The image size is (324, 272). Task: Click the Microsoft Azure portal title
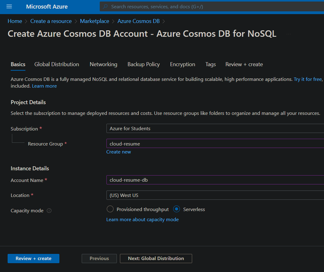[47, 7]
